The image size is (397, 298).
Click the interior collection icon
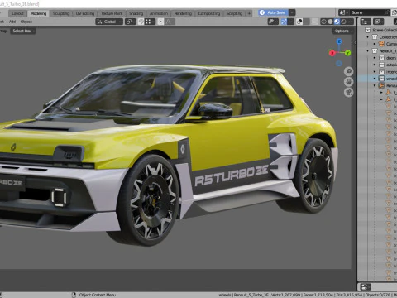tap(381, 72)
